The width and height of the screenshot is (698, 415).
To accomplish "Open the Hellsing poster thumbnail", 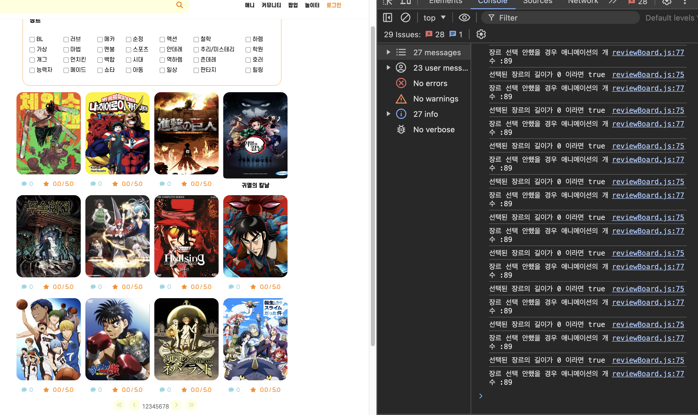I will tap(186, 236).
